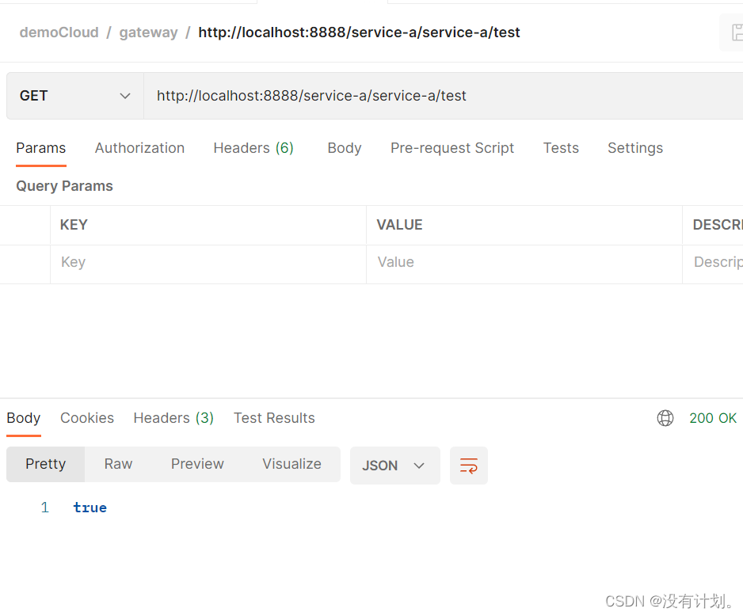Viewport: 743px width, 616px height.
Task: Switch to the Cookies response tab
Action: [86, 418]
